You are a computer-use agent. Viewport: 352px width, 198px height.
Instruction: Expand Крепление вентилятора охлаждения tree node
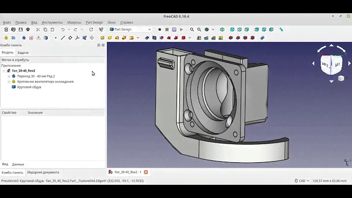9,81
